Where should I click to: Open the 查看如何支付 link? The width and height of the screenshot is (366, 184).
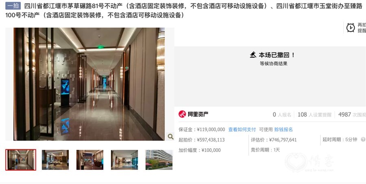(x=242, y=130)
